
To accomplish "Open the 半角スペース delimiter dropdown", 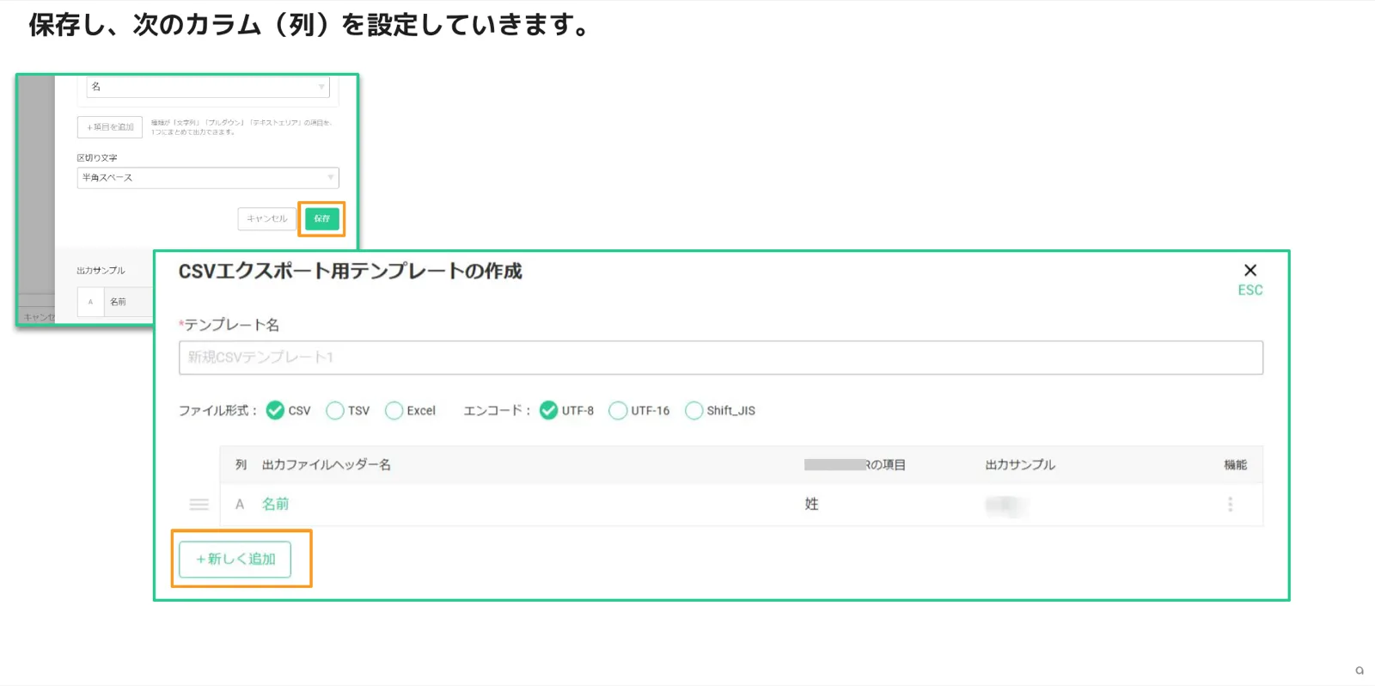I will [208, 178].
